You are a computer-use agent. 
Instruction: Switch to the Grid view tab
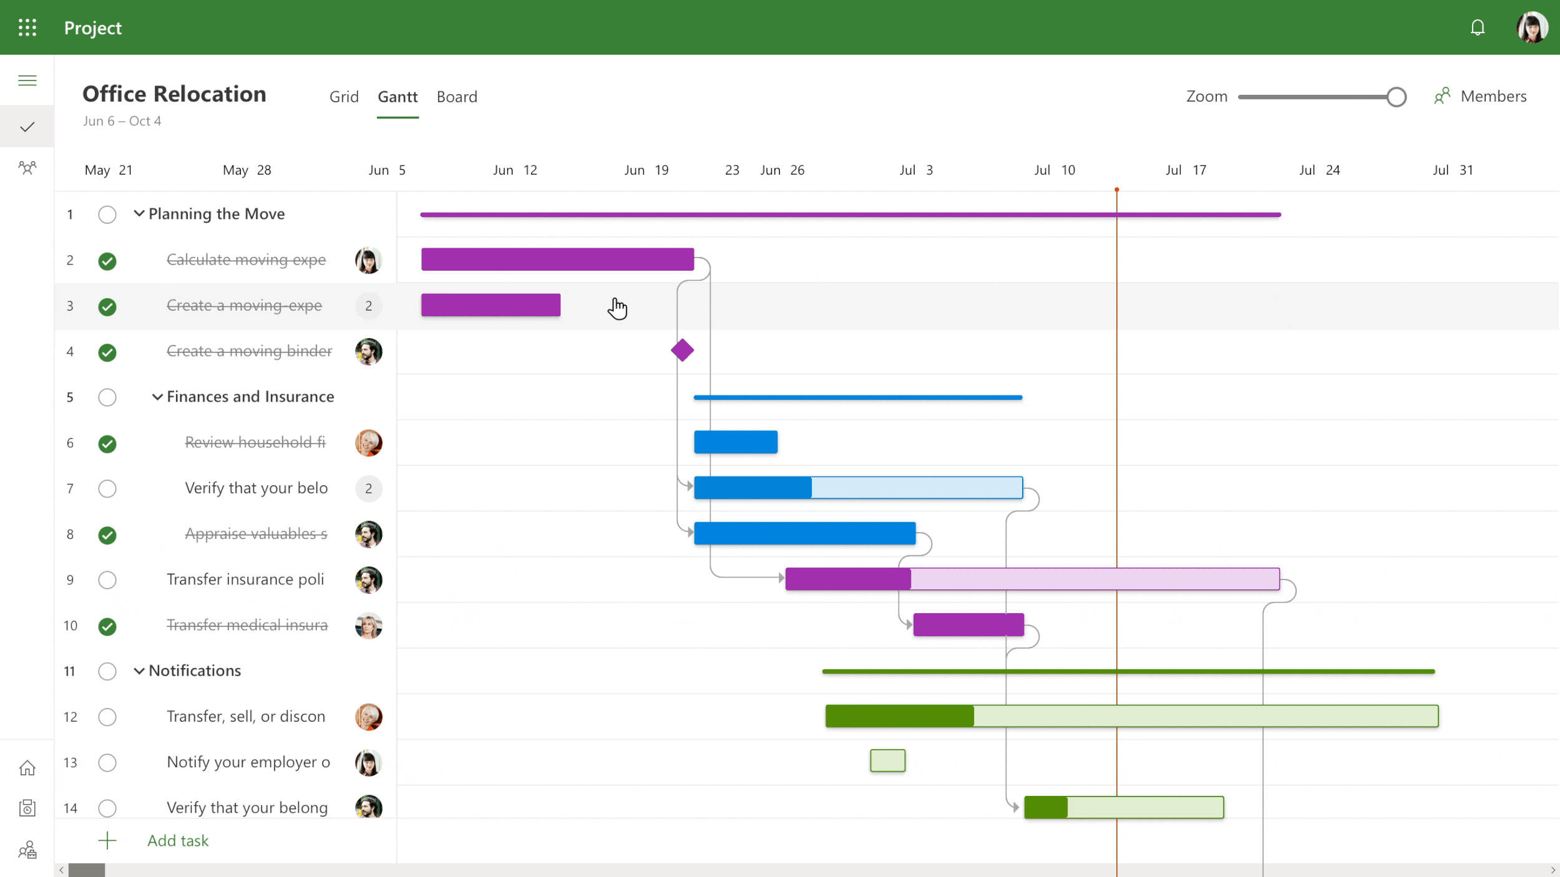click(344, 97)
